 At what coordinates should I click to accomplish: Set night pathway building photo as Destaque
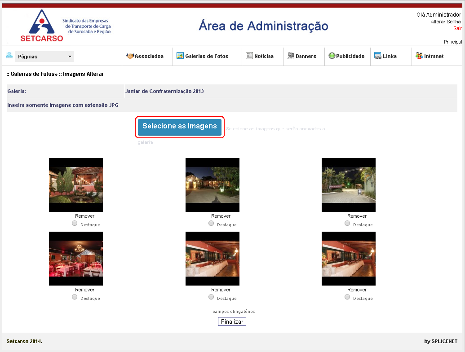tap(211, 223)
